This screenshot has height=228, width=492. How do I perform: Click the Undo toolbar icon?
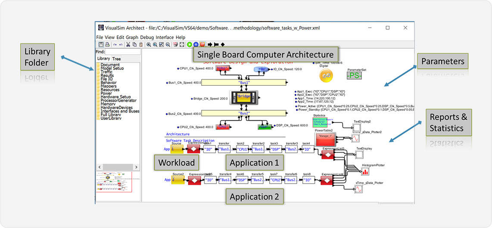[x=115, y=44]
